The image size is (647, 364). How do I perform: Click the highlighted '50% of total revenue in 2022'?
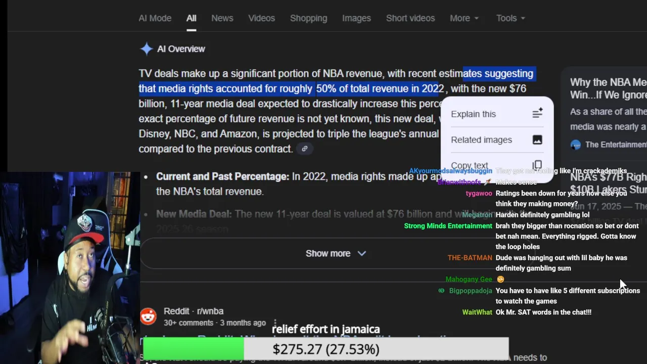point(380,88)
